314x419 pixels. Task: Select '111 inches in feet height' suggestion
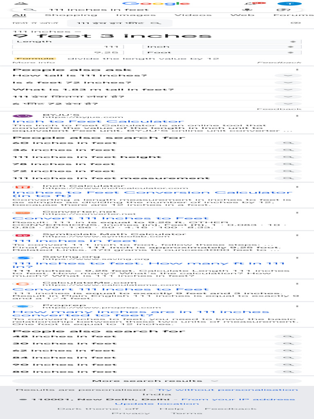coord(87,157)
